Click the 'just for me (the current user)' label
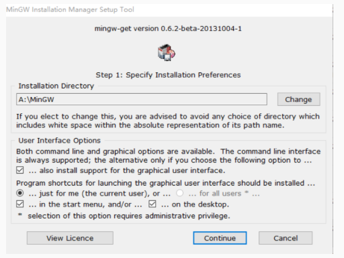The width and height of the screenshot is (344, 258). [99, 194]
